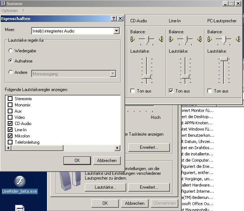
Task: Uncheck the Mikrofon checkbox
Action: 10,136
